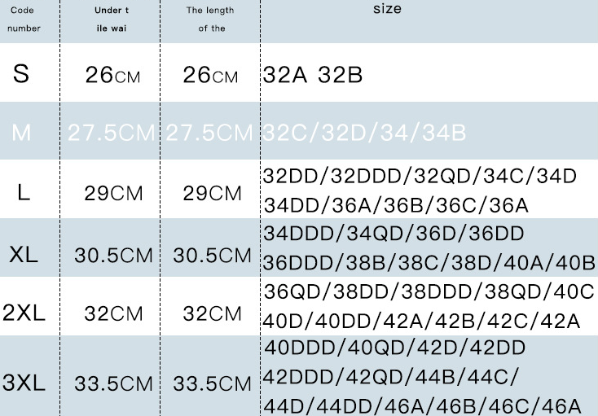The width and height of the screenshot is (598, 416).
Task: Click the 'Under tile wai' column header
Action: (x=113, y=20)
